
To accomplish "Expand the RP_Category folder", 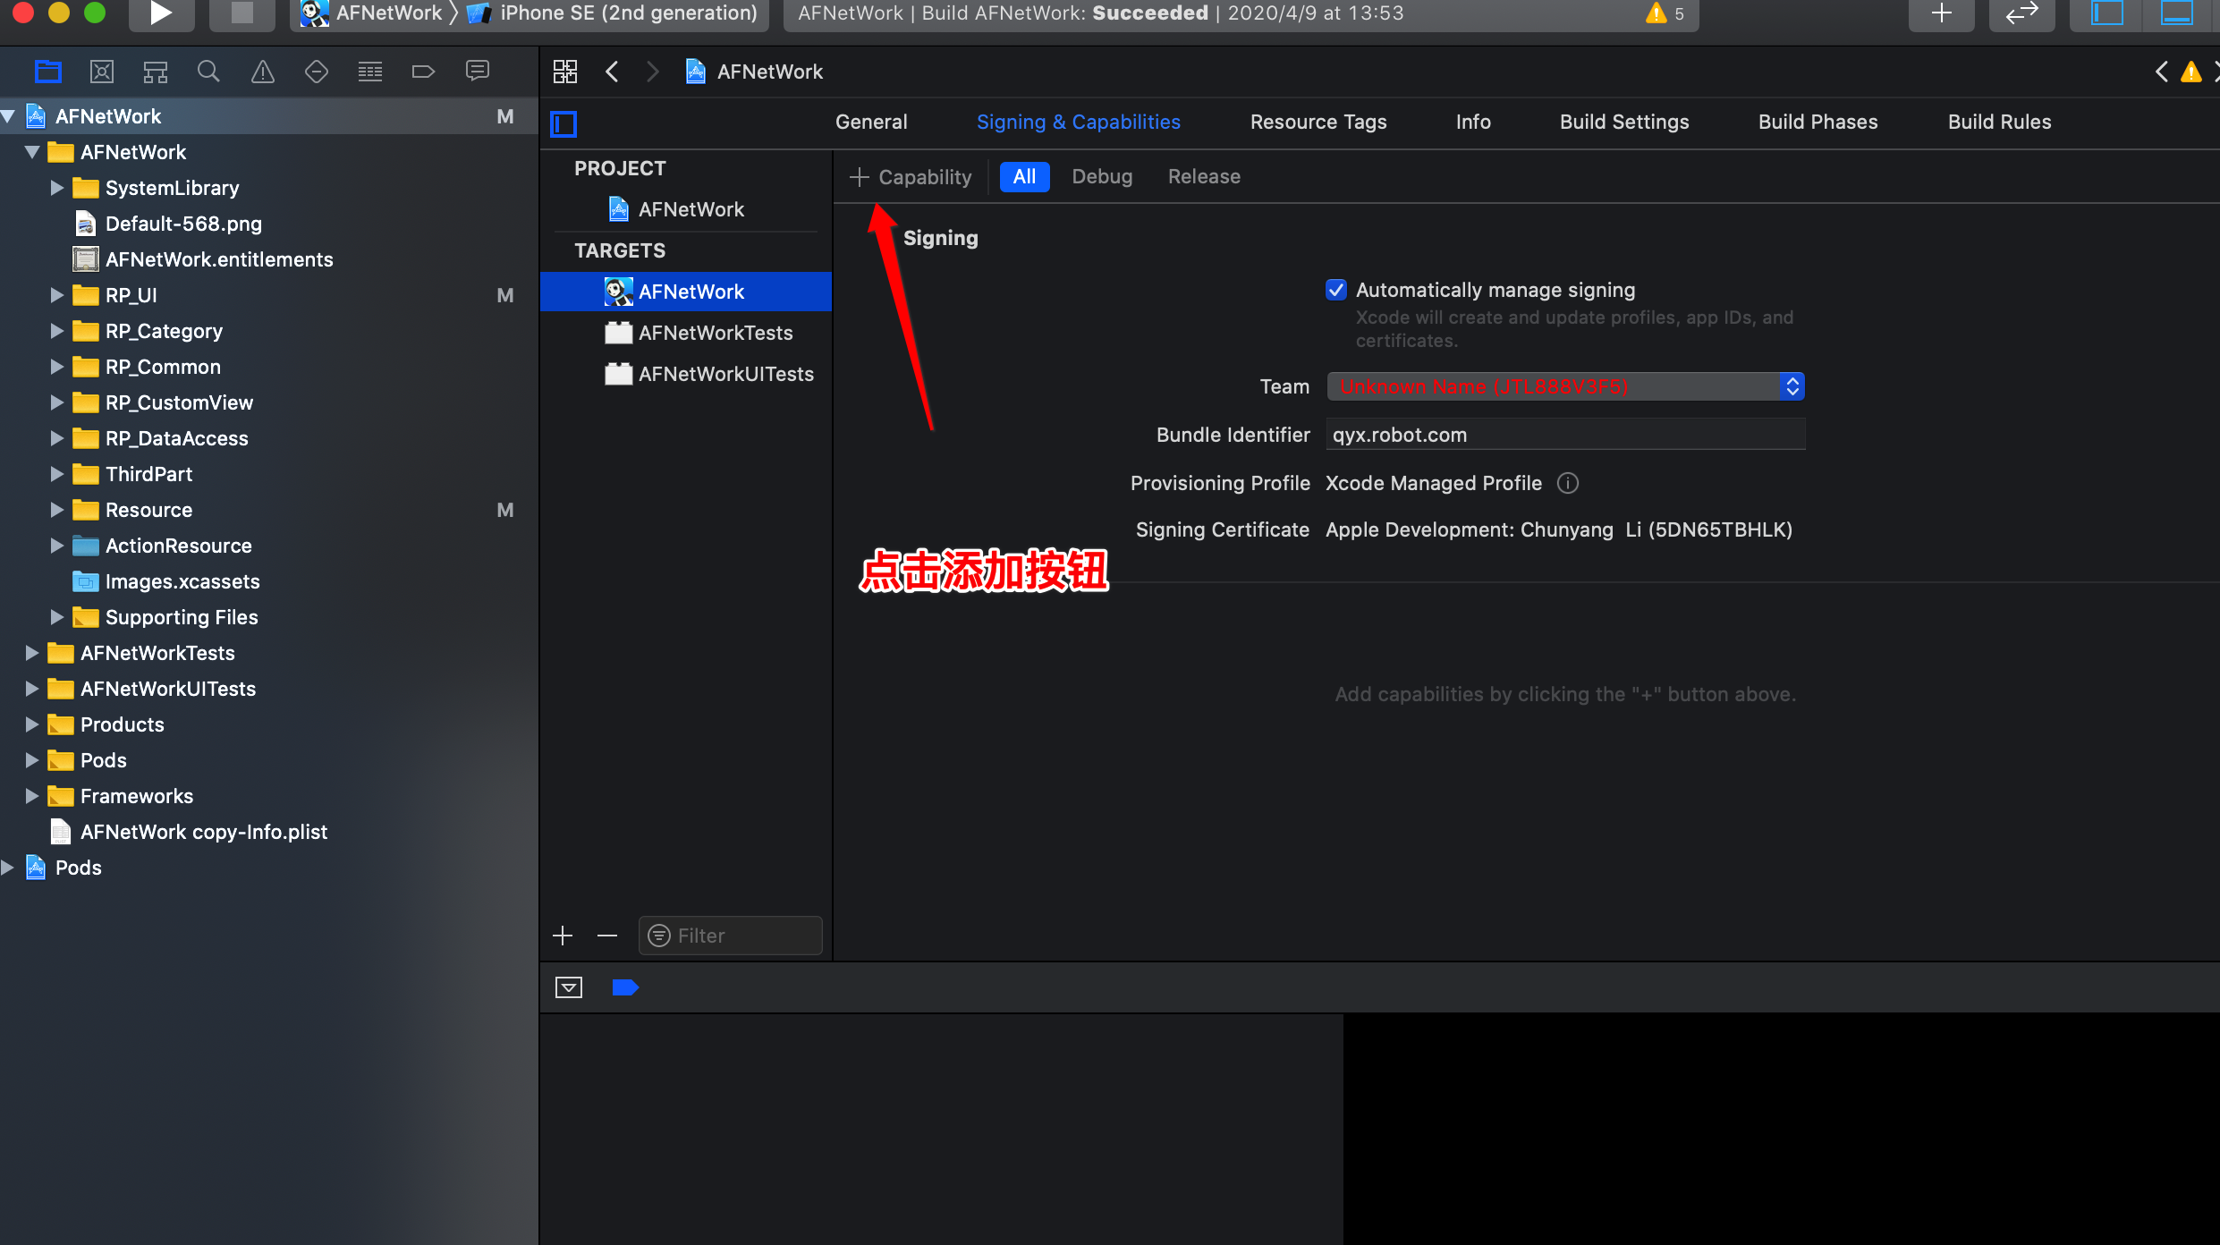I will click(56, 331).
